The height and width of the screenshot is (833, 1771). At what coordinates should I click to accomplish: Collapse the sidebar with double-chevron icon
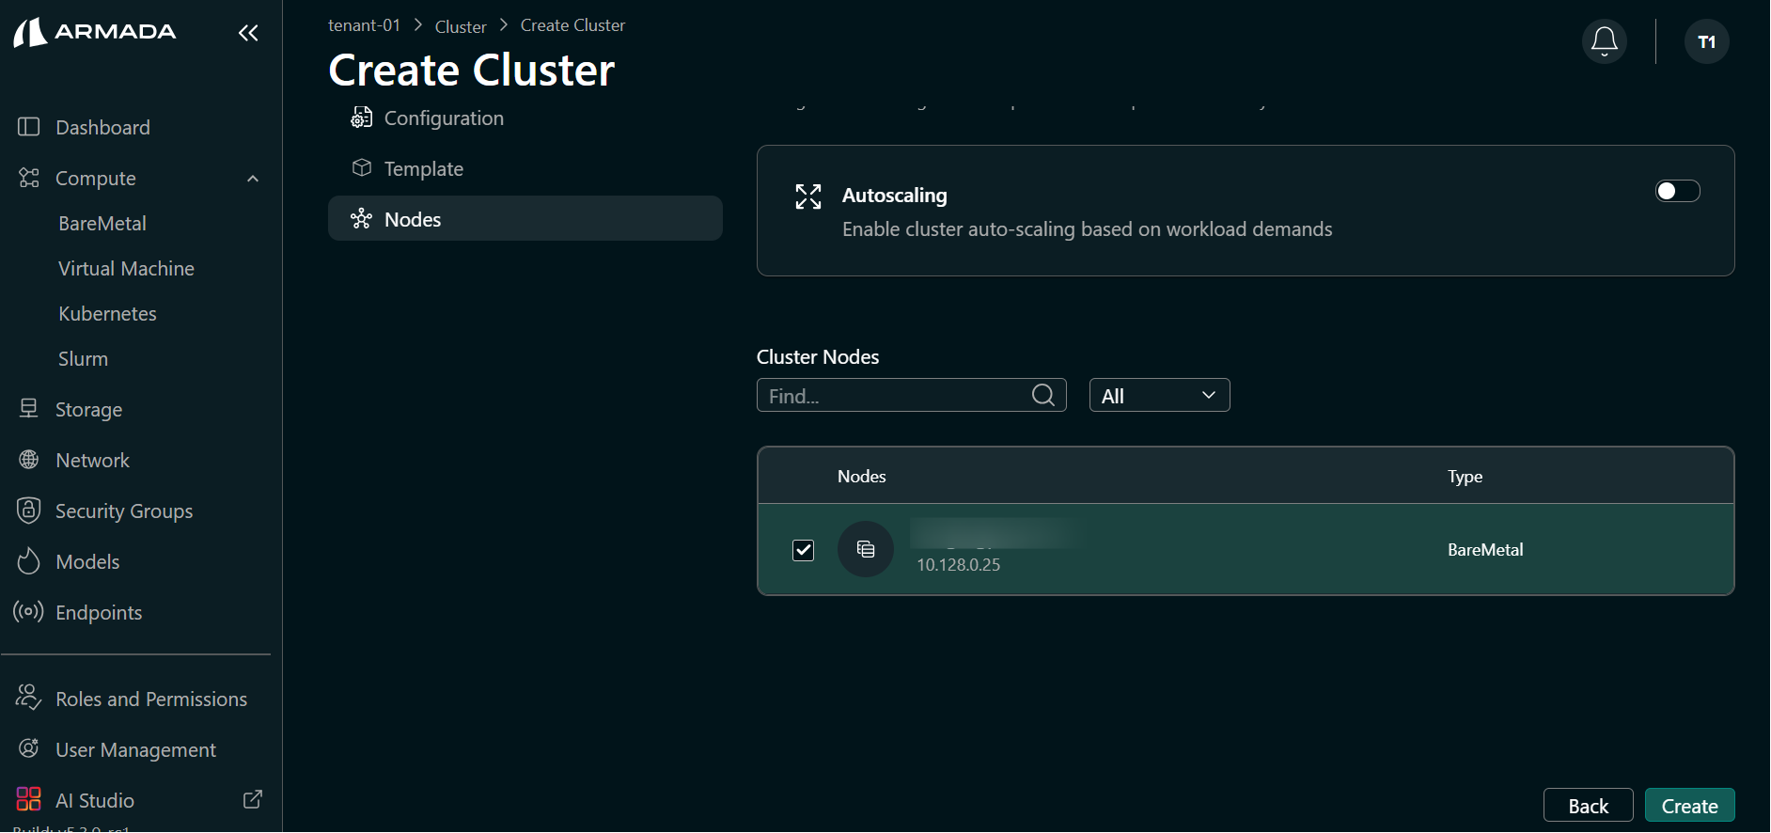(248, 34)
